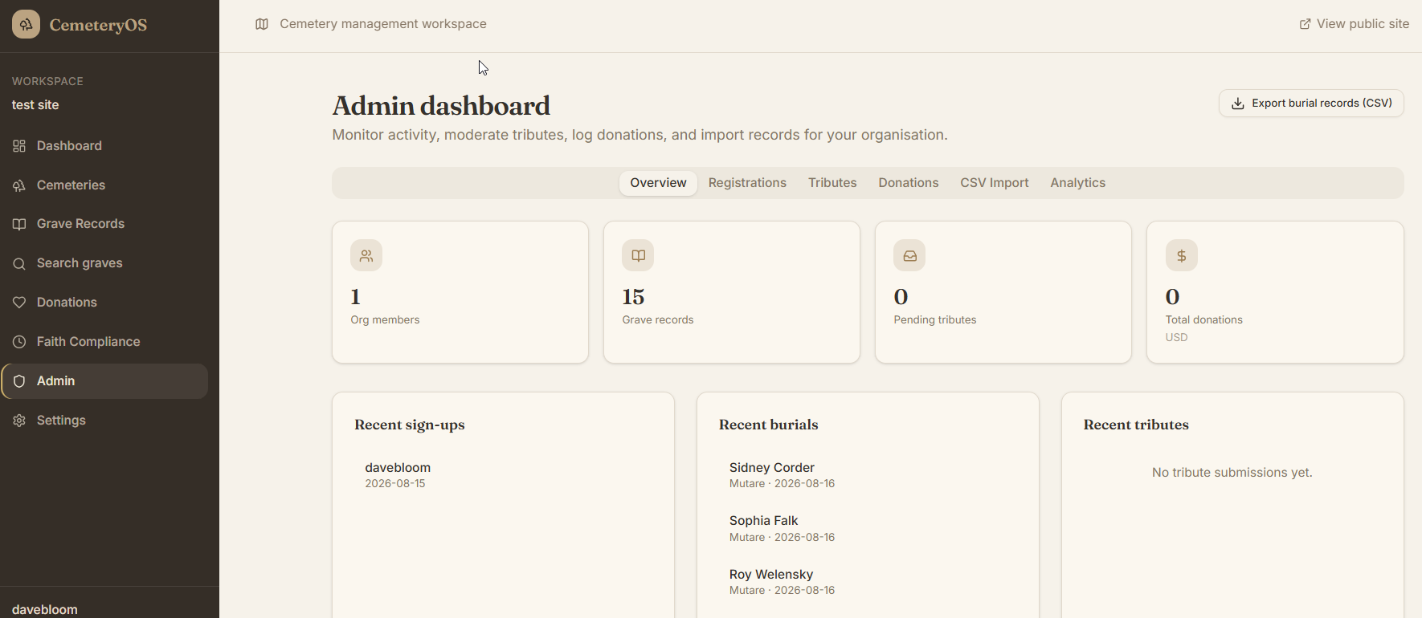This screenshot has width=1422, height=618.
Task: Go to Cemeteries in sidebar
Action: click(104, 185)
